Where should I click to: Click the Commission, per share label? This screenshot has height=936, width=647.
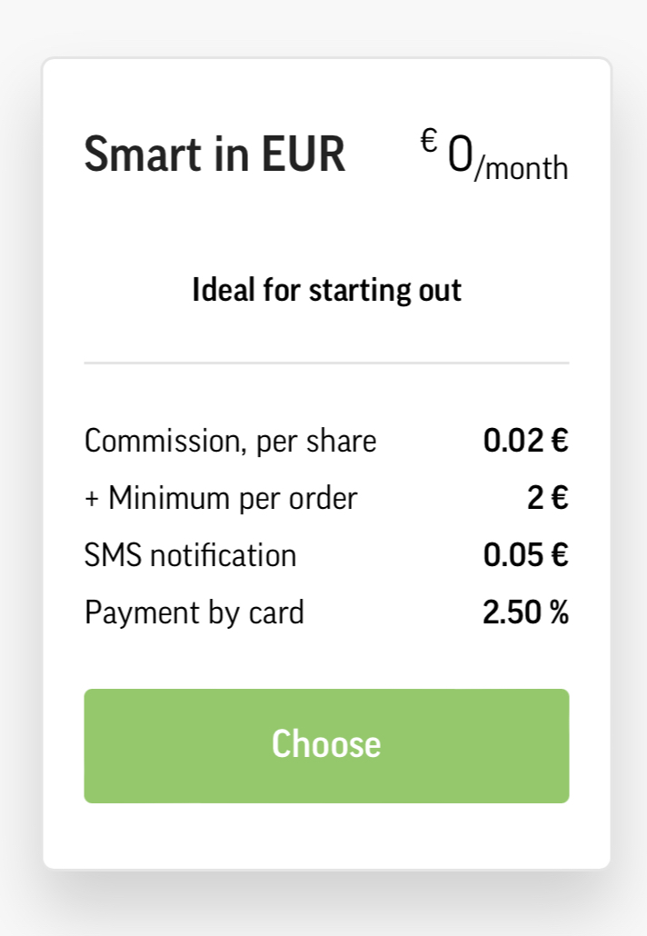point(231,442)
